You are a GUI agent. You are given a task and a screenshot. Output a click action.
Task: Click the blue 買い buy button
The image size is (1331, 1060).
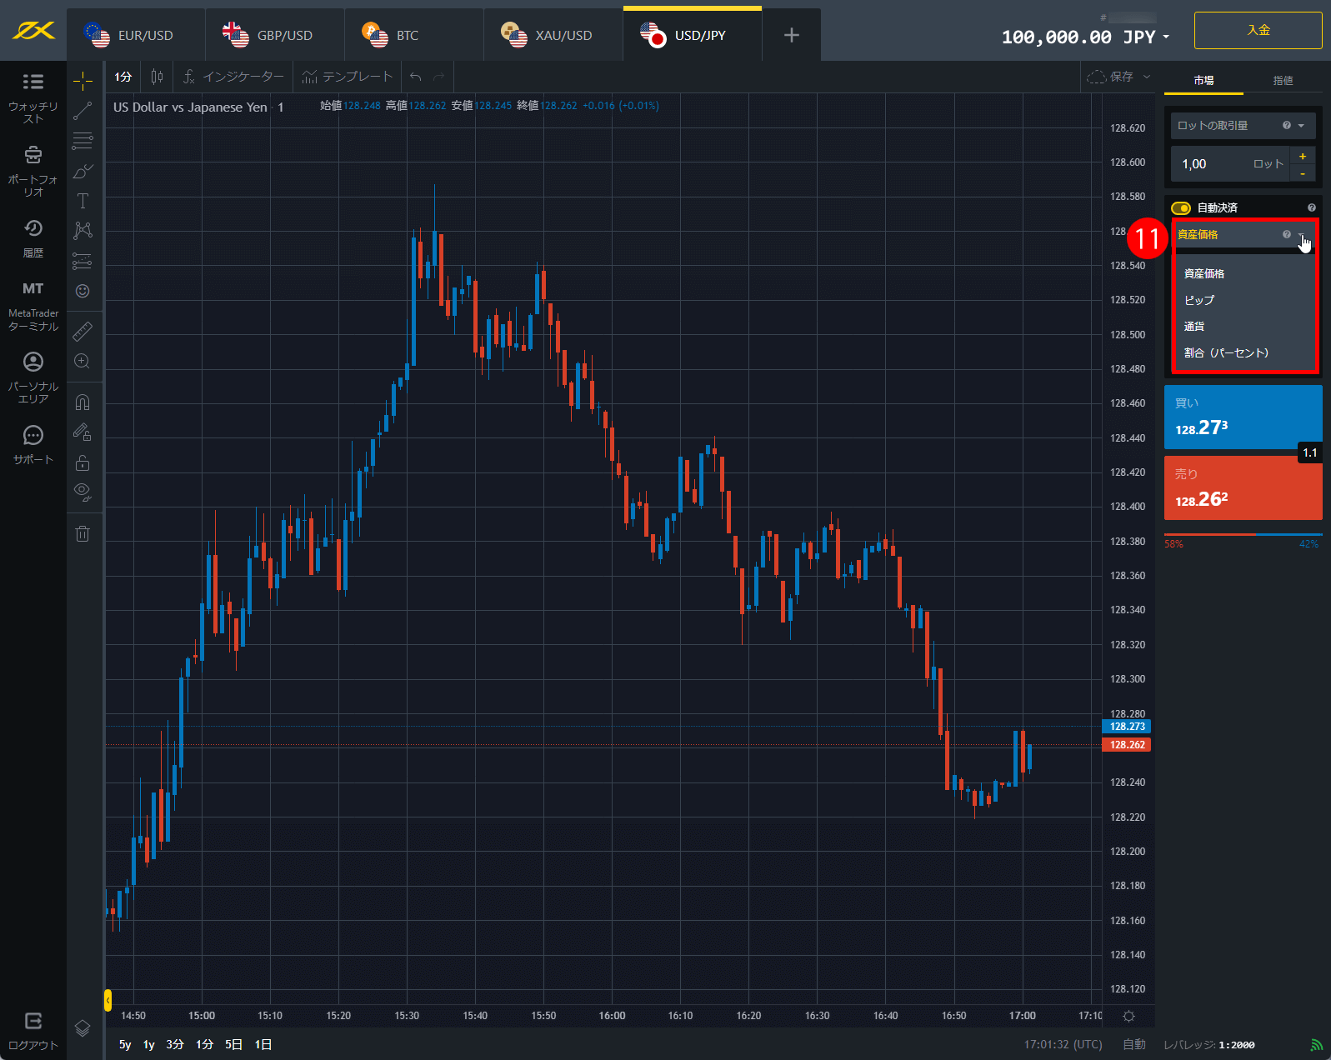click(1242, 417)
